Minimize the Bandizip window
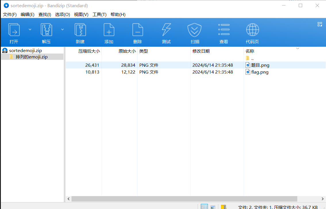Screen dimensions: 326x209 tap(284, 6)
